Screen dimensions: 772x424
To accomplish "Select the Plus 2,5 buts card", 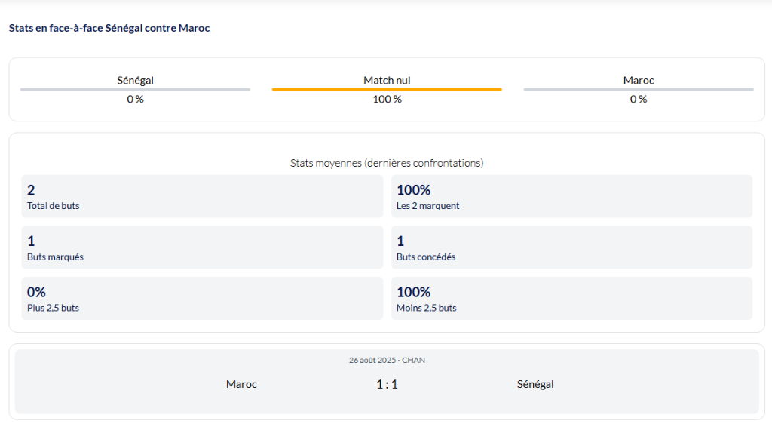I will (202, 298).
